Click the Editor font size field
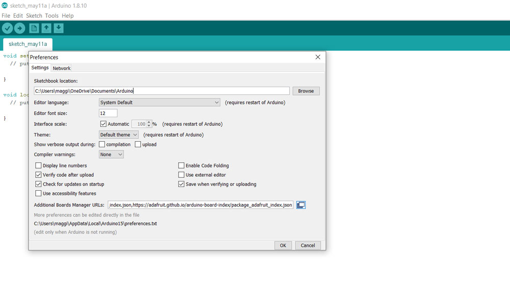Image resolution: width=510 pixels, height=287 pixels. pos(108,113)
